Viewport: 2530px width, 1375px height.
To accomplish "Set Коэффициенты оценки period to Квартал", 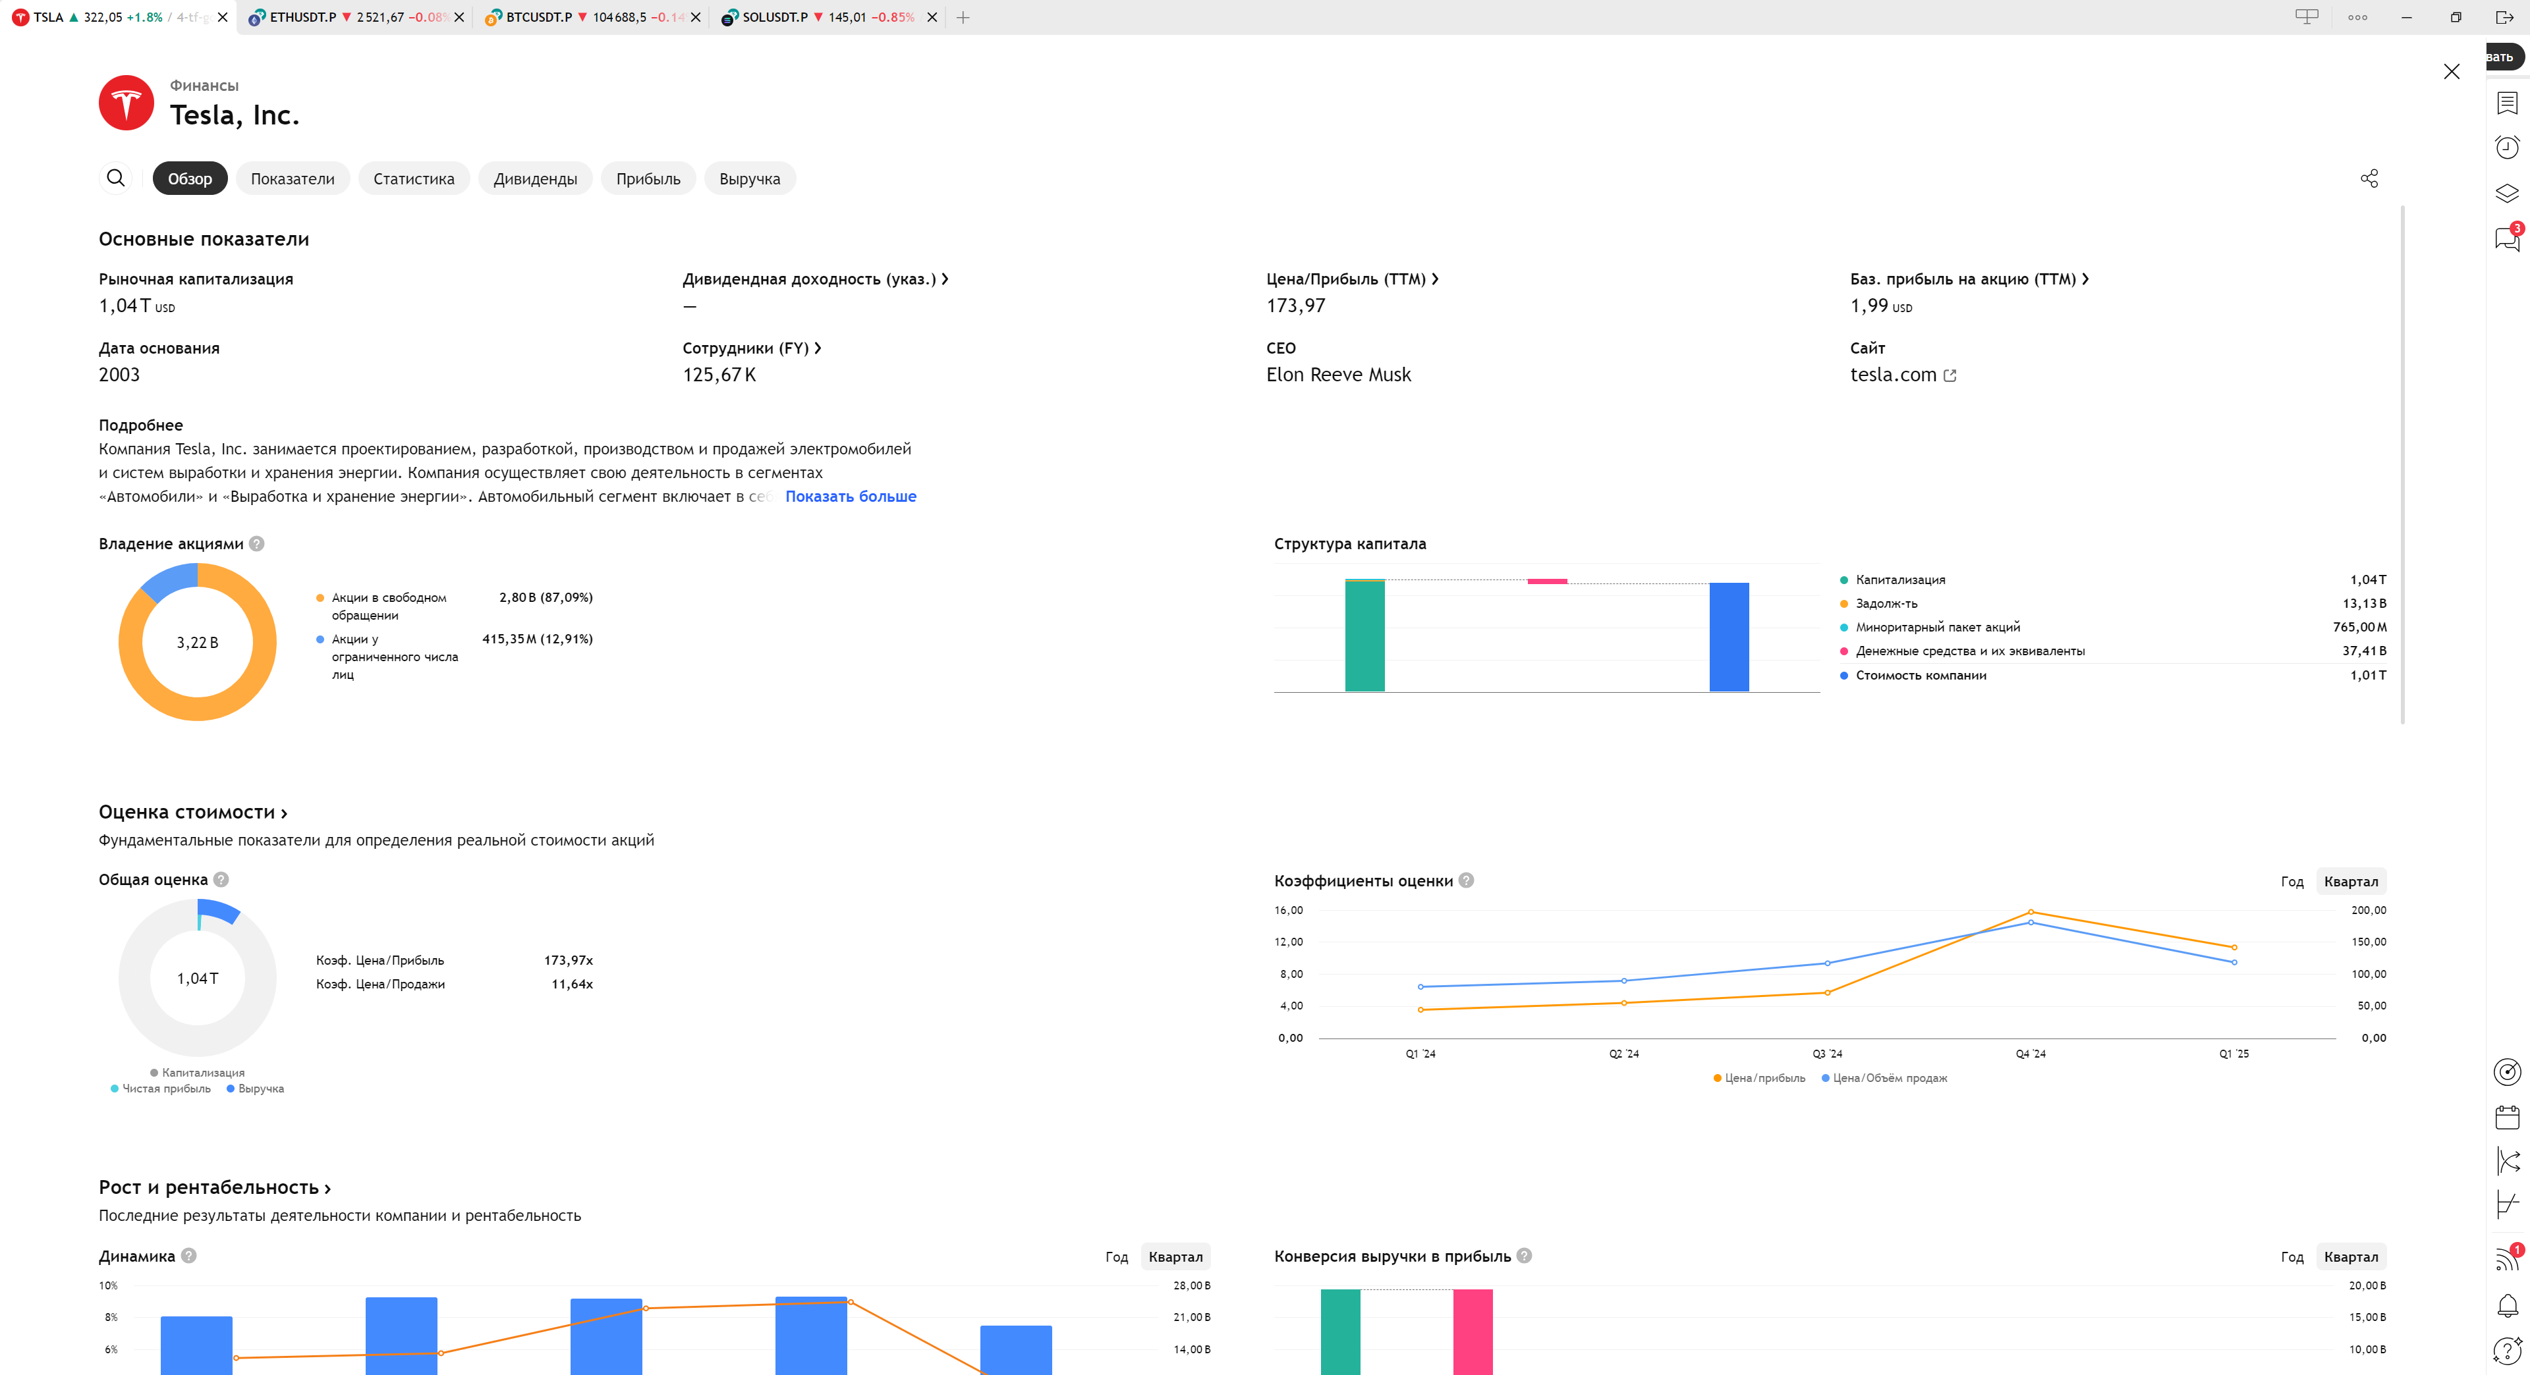I will point(2350,881).
